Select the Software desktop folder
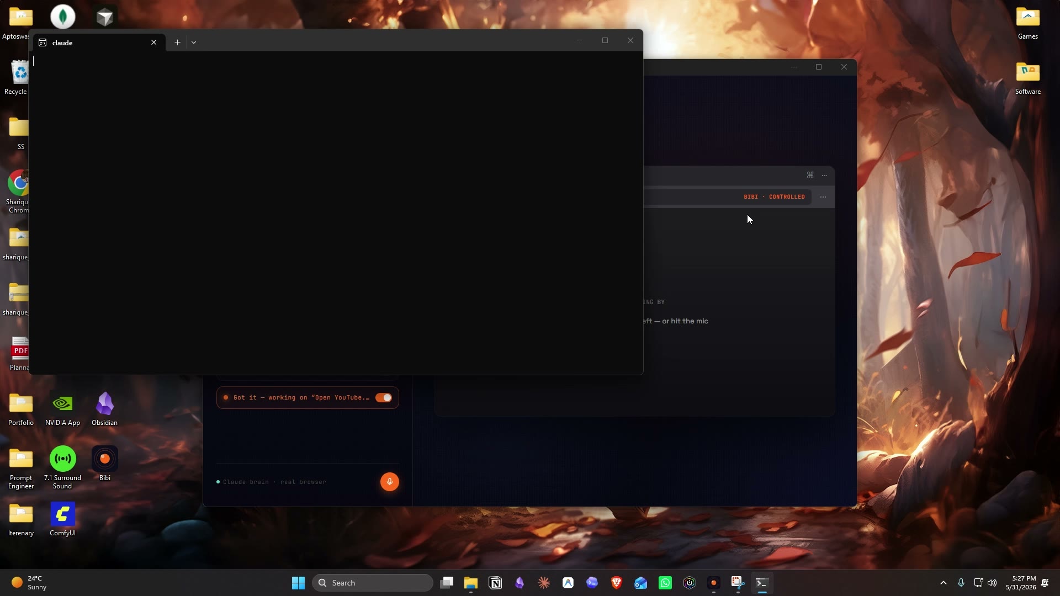 click(1027, 78)
